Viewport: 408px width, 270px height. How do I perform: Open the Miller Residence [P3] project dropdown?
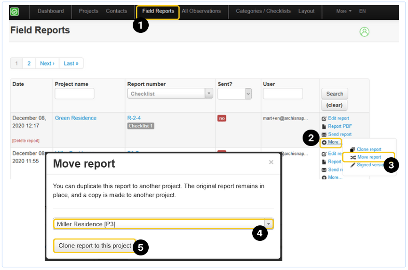point(268,224)
